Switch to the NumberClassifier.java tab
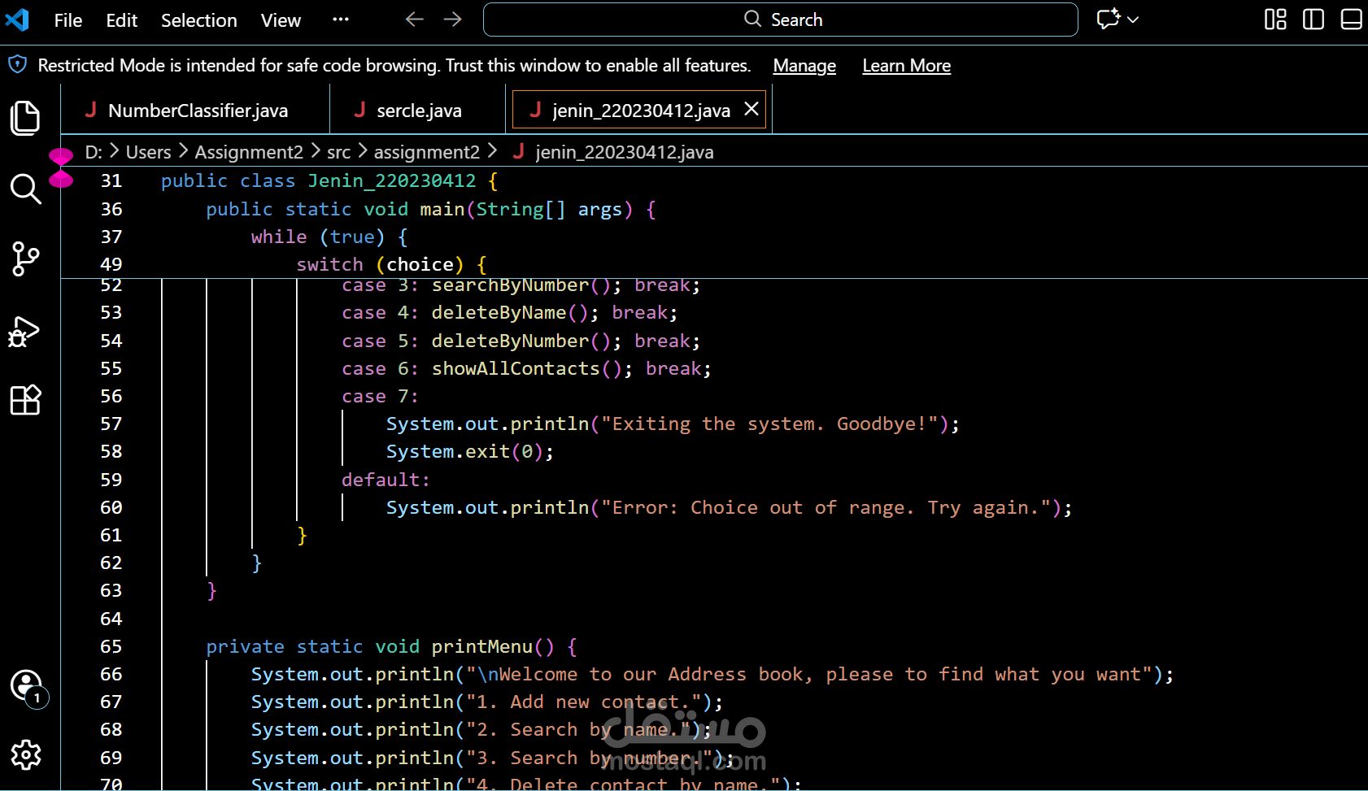This screenshot has height=791, width=1368. (x=198, y=111)
